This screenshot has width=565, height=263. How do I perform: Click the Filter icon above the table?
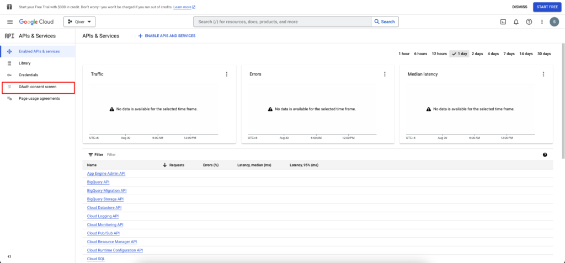click(90, 154)
